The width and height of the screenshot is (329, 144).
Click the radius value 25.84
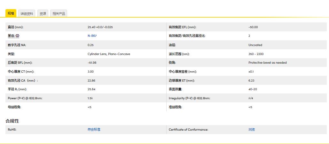91,89
